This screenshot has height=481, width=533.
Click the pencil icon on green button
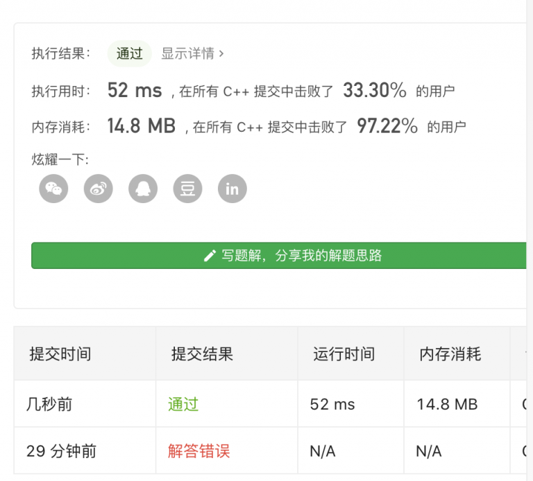coord(210,256)
